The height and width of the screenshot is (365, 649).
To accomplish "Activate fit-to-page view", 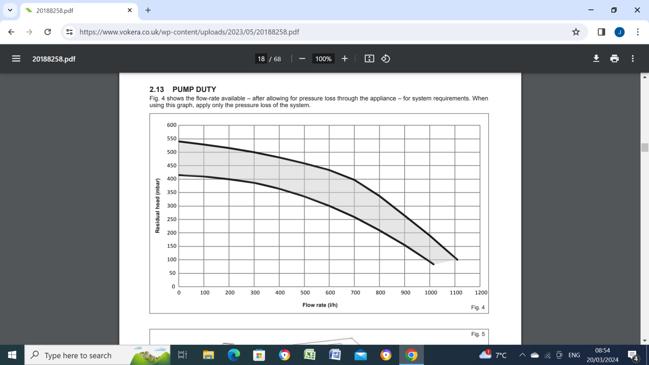I will (369, 58).
